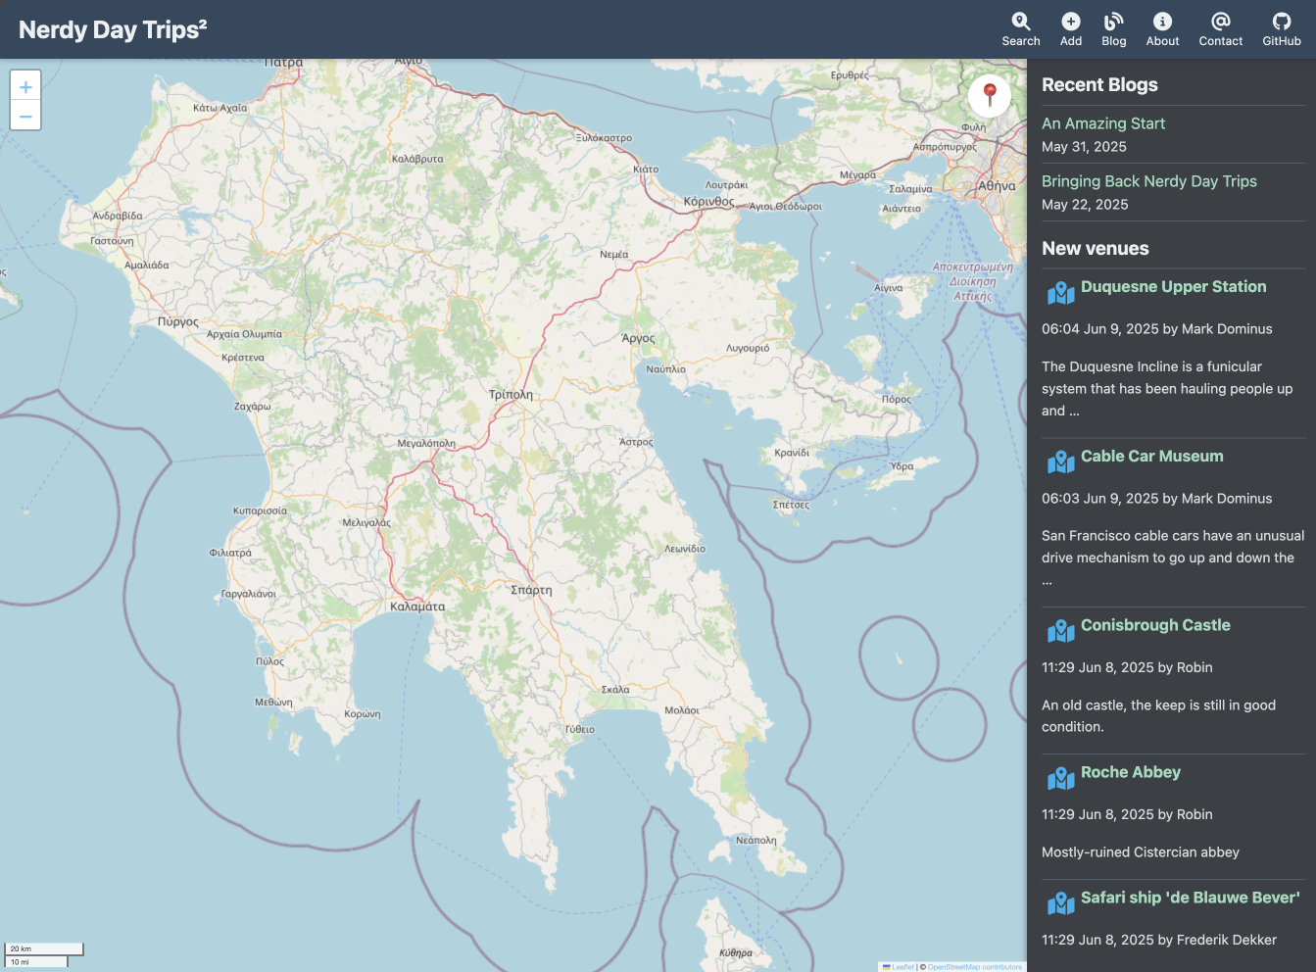Go to the Contact page
This screenshot has width=1316, height=972.
click(x=1220, y=22)
